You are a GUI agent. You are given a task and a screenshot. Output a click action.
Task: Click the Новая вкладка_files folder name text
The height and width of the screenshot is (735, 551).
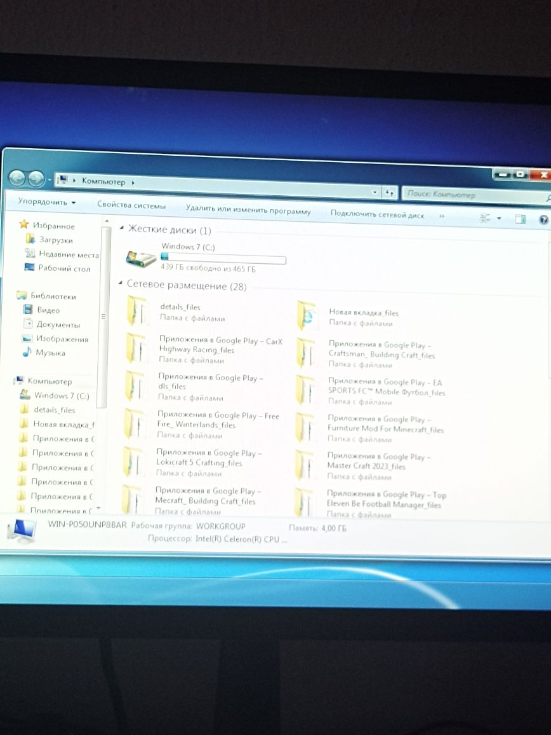tap(364, 312)
